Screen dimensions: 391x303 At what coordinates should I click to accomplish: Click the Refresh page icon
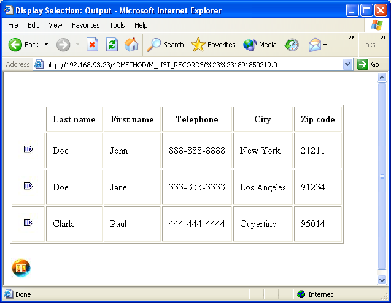(112, 45)
